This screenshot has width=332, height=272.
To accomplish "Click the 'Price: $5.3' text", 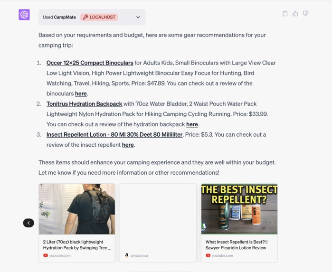I will [x=199, y=135].
